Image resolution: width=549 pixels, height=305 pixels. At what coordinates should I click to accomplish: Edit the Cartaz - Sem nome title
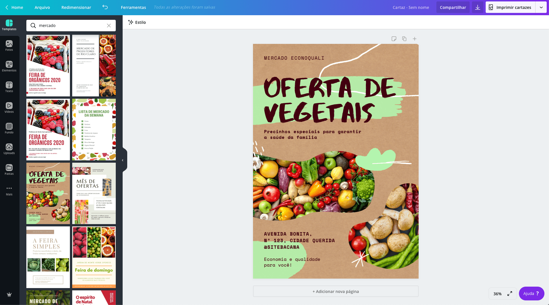[x=411, y=7]
